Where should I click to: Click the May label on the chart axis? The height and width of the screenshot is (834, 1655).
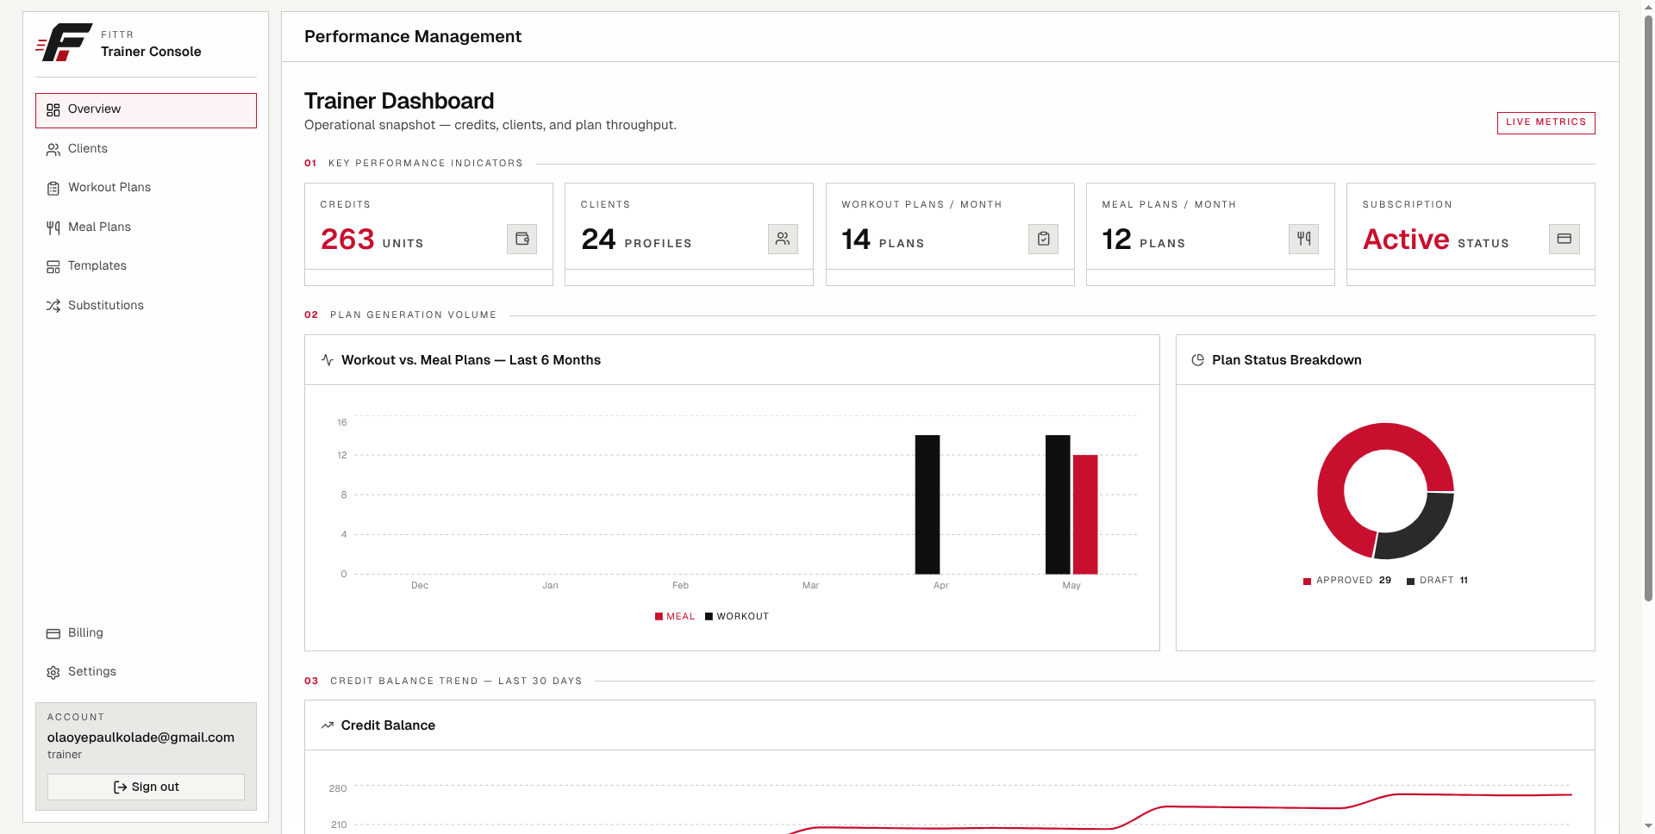[1071, 586]
